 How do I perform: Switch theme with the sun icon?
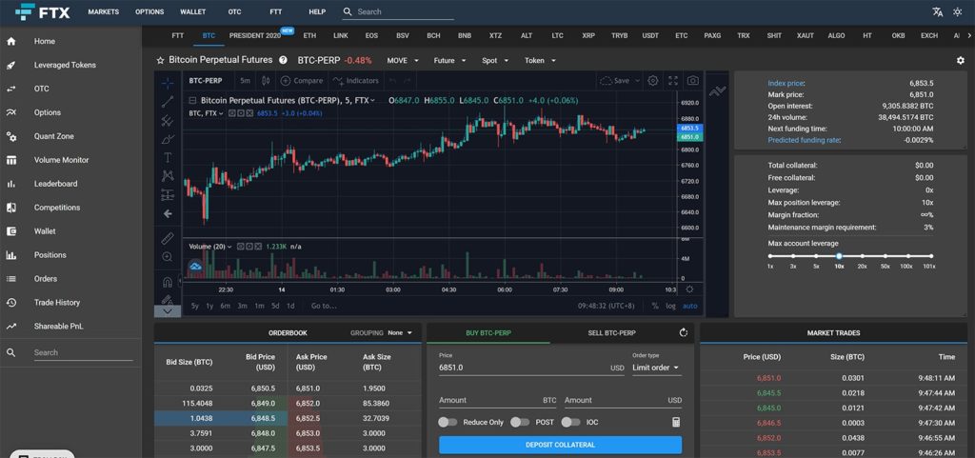956,11
